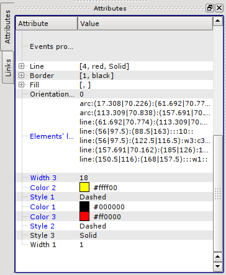The image size is (226, 275).
Task: Click element line:(56|97.5):(122.5|116.5)
Action: point(145,141)
